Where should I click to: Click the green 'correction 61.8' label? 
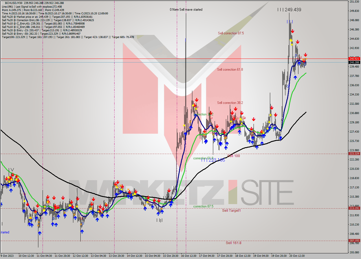click(x=203, y=158)
